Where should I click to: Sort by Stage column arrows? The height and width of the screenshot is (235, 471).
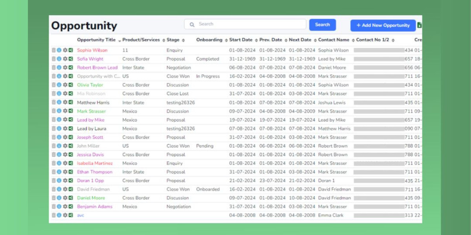(183, 40)
